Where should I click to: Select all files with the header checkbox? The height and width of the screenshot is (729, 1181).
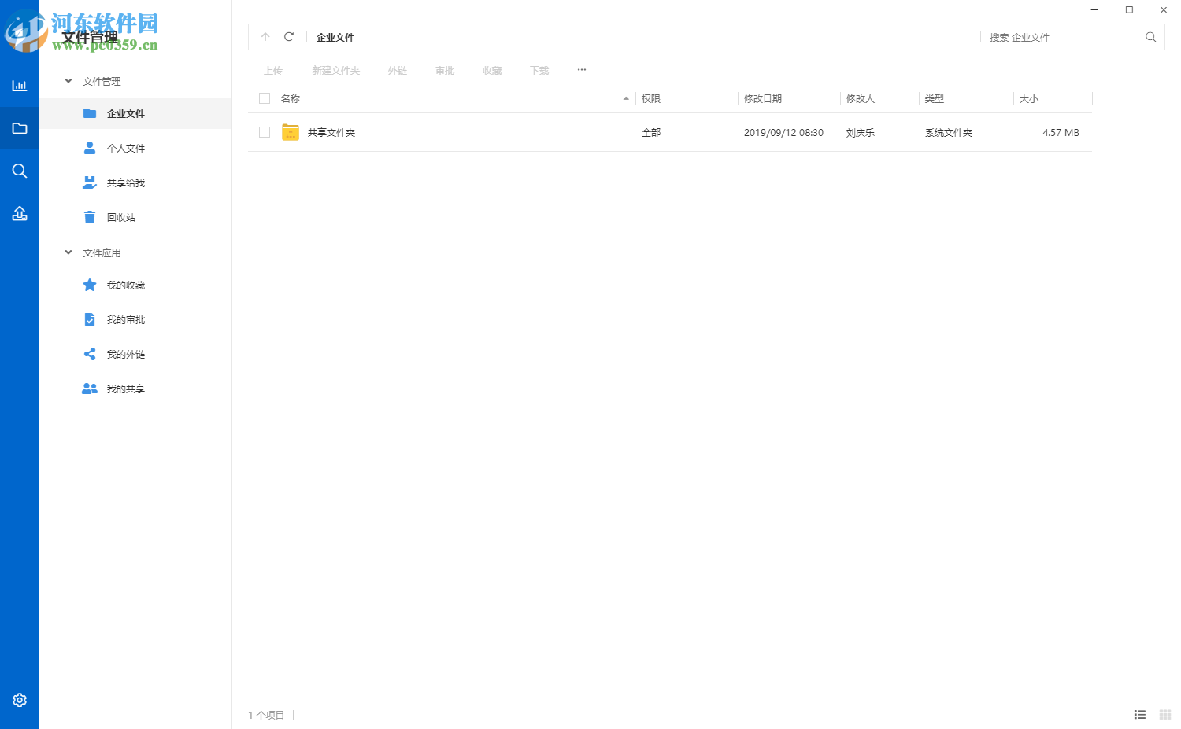point(264,98)
